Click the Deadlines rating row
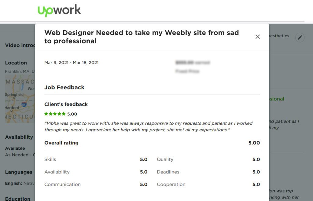The width and height of the screenshot is (313, 201). click(208, 172)
